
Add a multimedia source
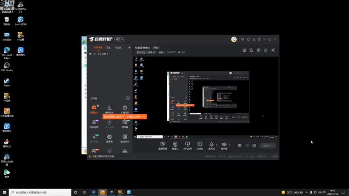click(200, 145)
